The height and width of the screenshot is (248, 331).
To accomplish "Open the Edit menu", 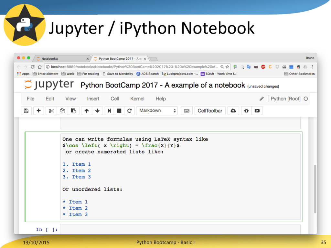I will point(50,99).
